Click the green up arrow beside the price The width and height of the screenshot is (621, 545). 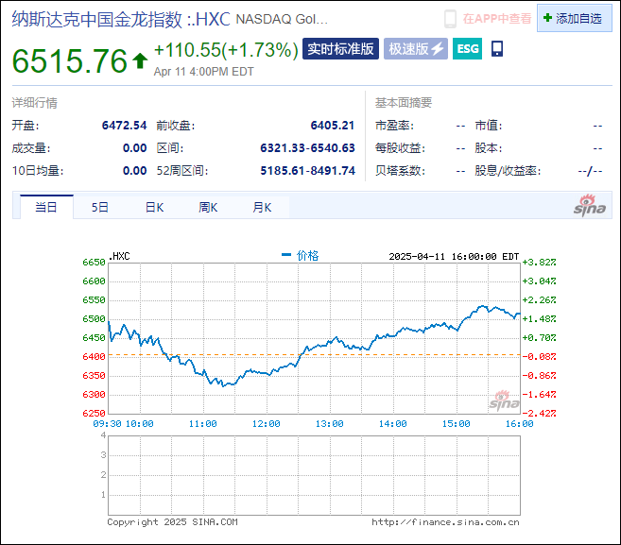tap(140, 61)
